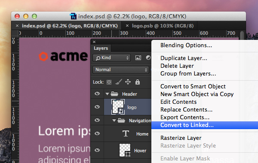Collapse the Navigation group triangle
Image resolution: width=258 pixels, height=163 pixels.
tap(114, 121)
